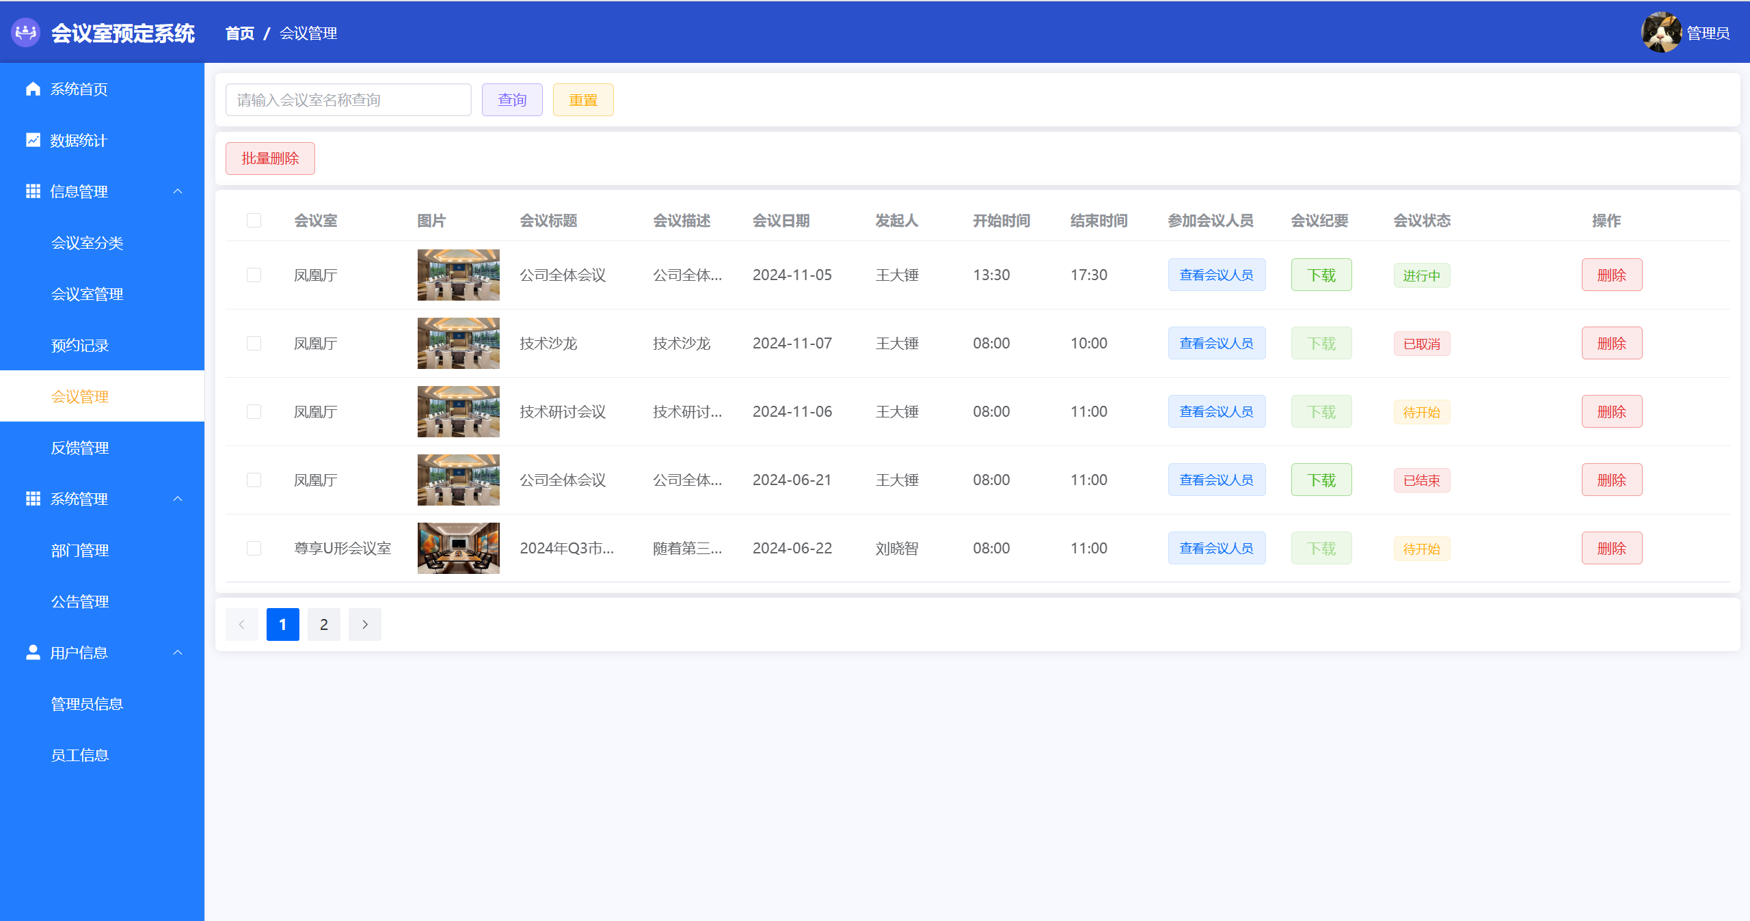The width and height of the screenshot is (1750, 921).
Task: Click the administrator avatar in the header
Action: pyautogui.click(x=1661, y=32)
